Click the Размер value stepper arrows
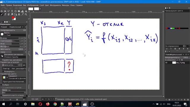This screenshot has width=190, height=107. pyautogui.click(x=24, y=38)
